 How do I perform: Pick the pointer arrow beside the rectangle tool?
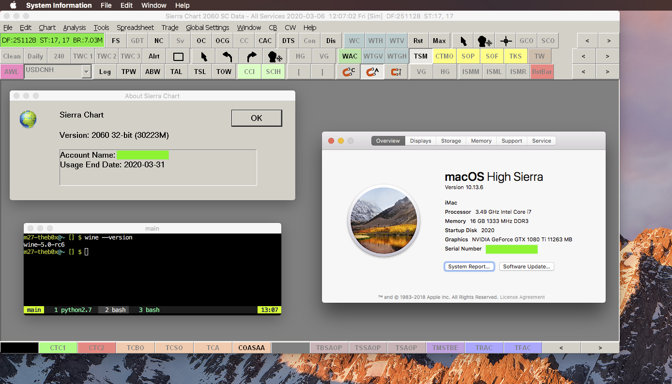coord(204,57)
